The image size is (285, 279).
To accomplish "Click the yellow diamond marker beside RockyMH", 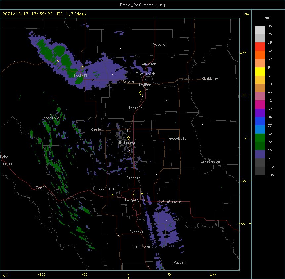I will point(83,68).
